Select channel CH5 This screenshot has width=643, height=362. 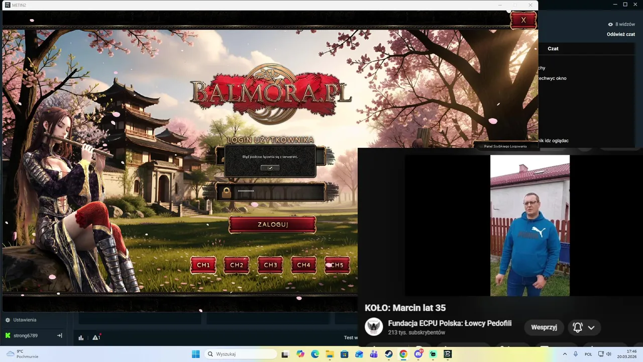pos(337,265)
